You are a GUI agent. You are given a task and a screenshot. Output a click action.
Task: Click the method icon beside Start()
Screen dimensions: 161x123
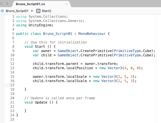coord(38,11)
